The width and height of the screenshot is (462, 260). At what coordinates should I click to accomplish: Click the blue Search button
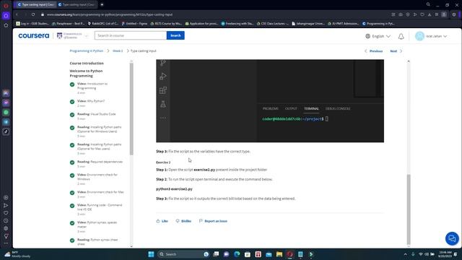[x=175, y=35]
